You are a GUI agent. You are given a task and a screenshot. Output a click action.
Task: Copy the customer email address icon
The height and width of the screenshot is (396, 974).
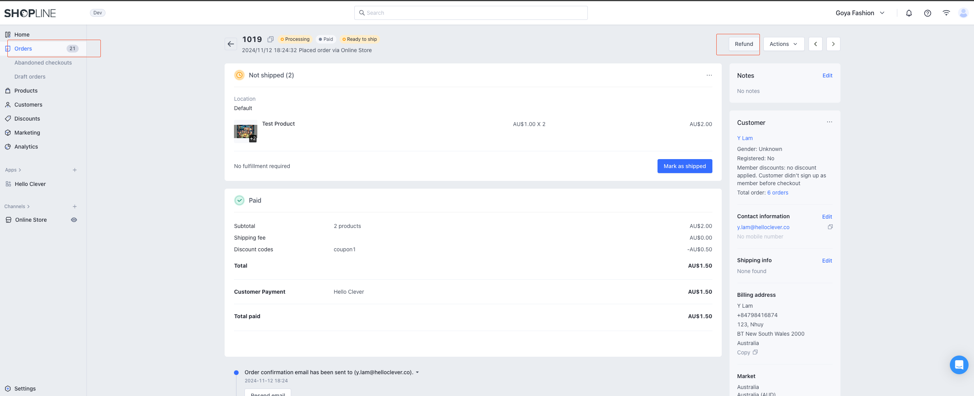[x=830, y=227]
